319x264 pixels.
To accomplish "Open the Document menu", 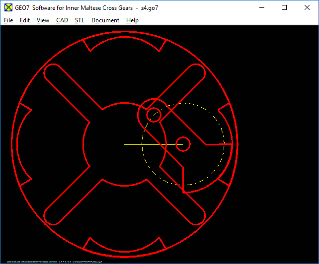I will 105,20.
